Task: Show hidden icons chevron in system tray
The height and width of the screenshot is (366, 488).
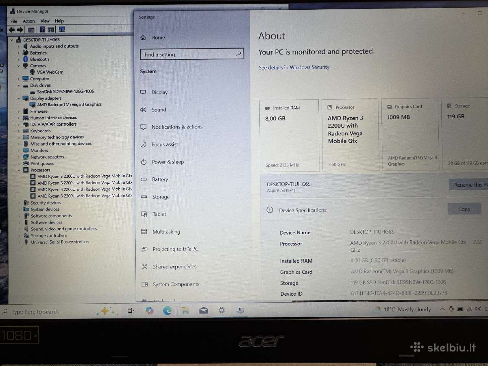Action: point(442,309)
